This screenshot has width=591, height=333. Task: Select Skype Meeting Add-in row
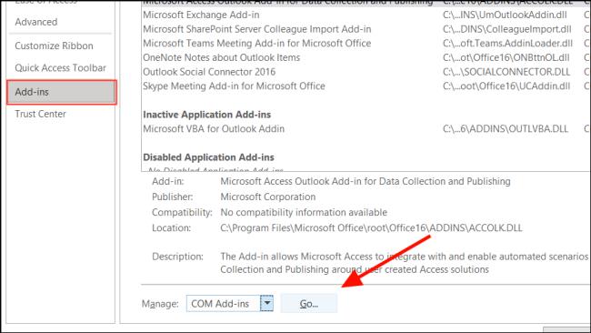[234, 86]
